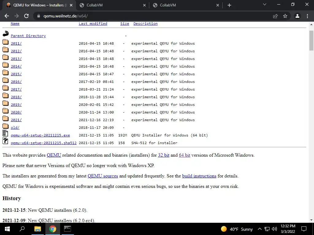Click the volume speaker tray icon

(274, 229)
